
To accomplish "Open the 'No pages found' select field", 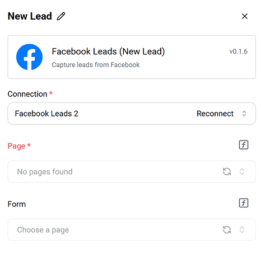I will pyautogui.click(x=132, y=171).
